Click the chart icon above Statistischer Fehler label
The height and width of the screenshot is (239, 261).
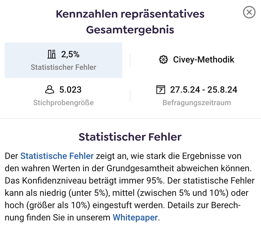(x=52, y=54)
